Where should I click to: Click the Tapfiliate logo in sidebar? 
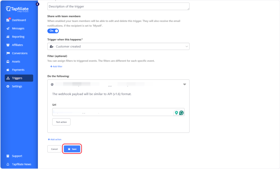[17, 9]
